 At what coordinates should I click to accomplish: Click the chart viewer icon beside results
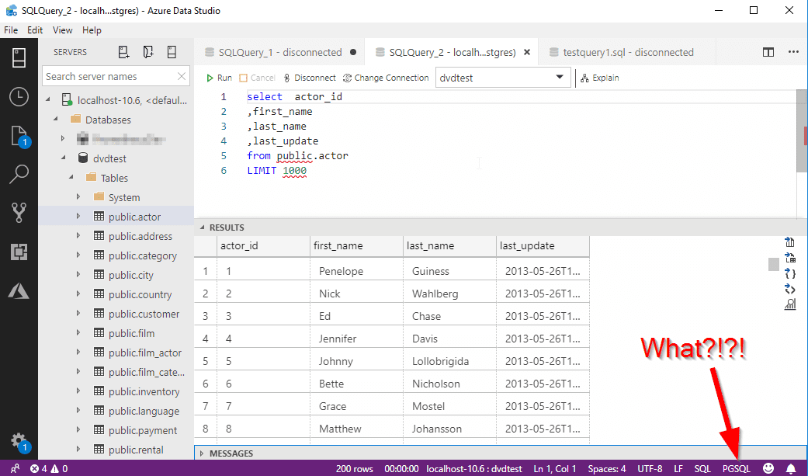pyautogui.click(x=790, y=304)
